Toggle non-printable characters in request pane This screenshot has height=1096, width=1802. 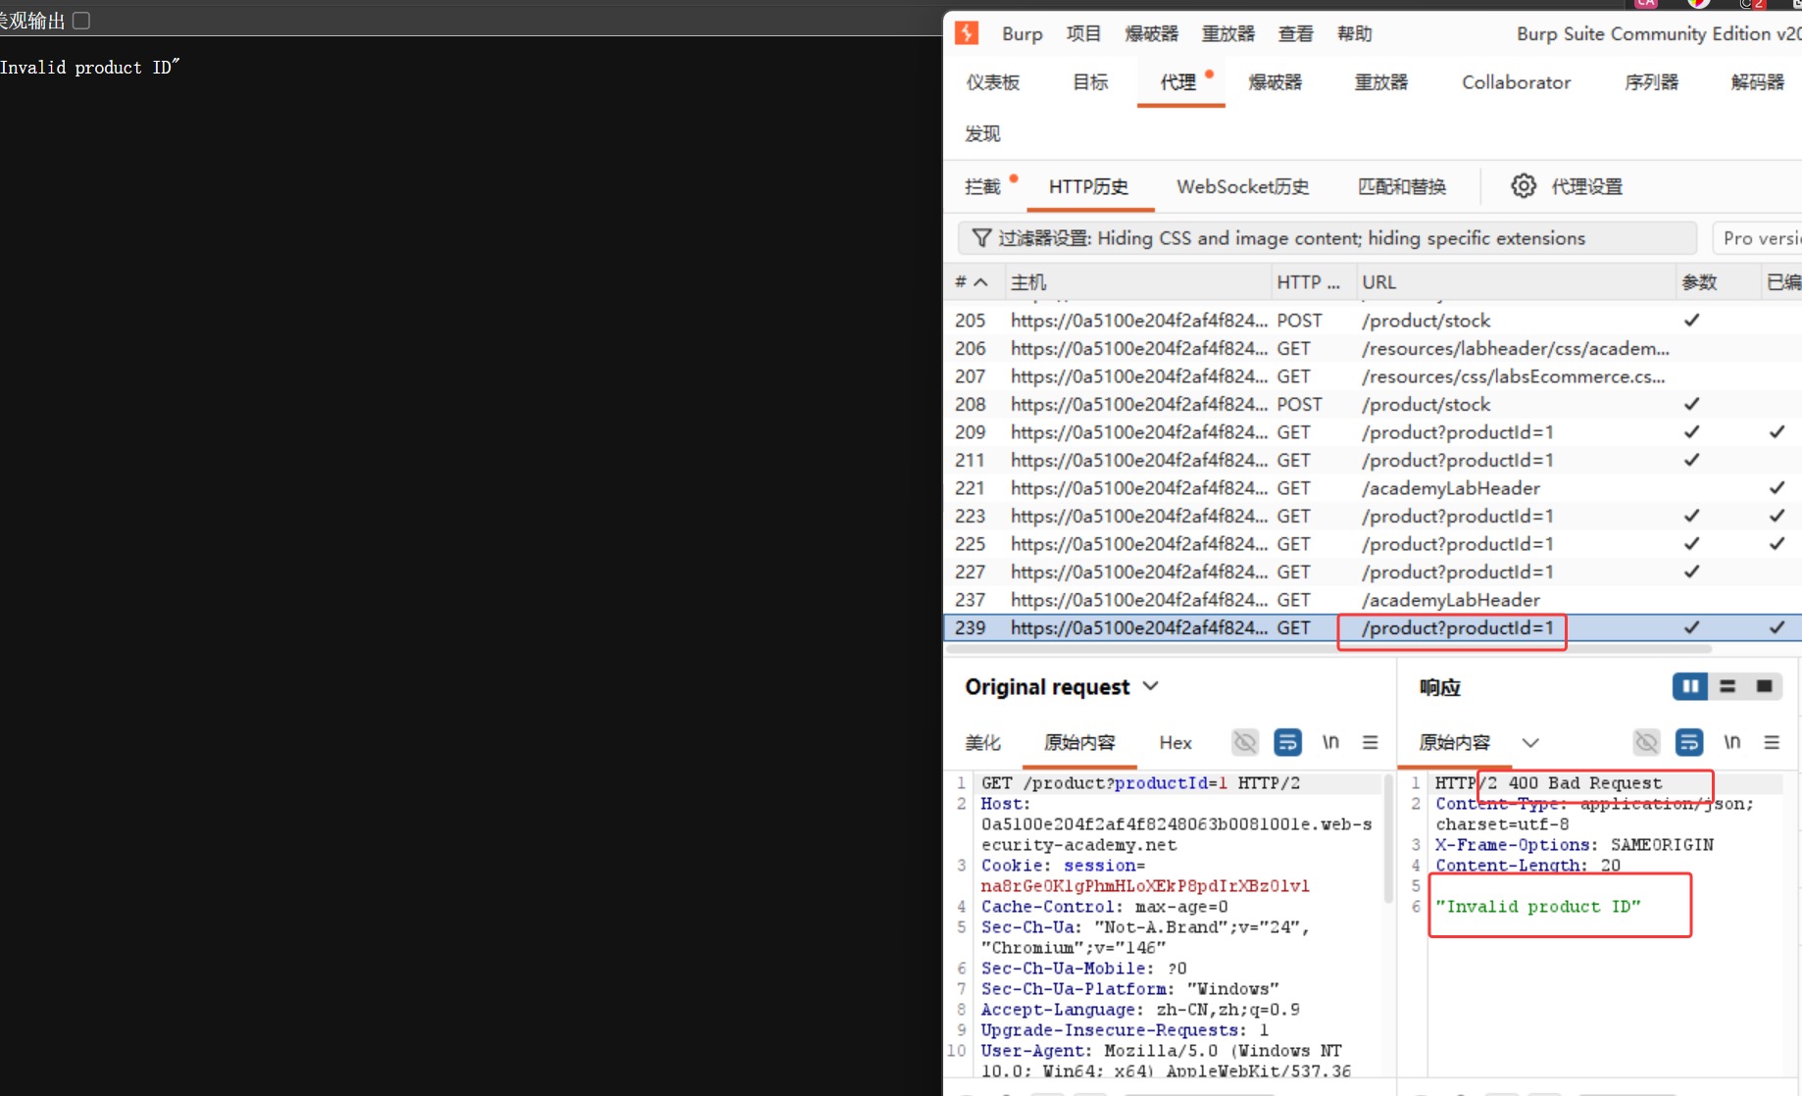pyautogui.click(x=1245, y=742)
